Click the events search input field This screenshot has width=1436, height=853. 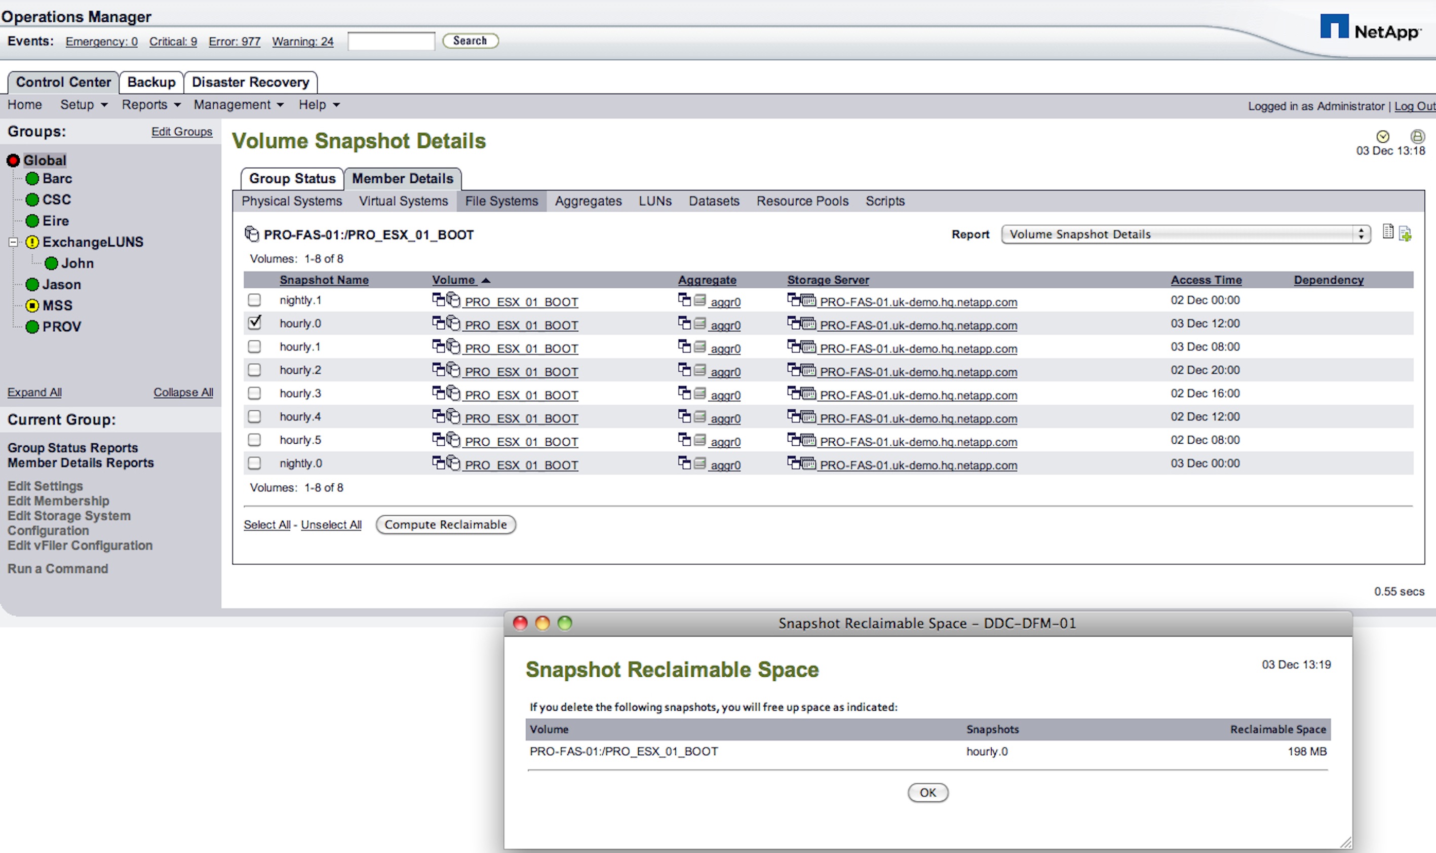point(391,42)
